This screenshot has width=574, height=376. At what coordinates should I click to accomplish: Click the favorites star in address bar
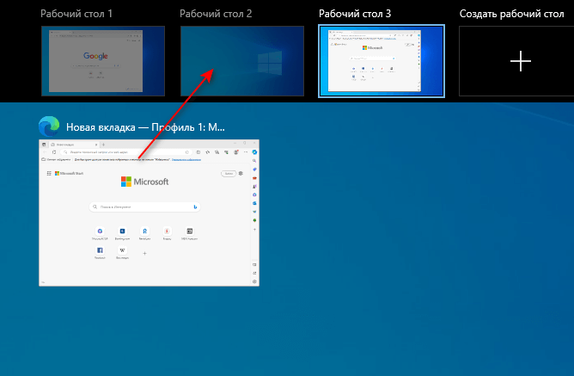click(187, 152)
